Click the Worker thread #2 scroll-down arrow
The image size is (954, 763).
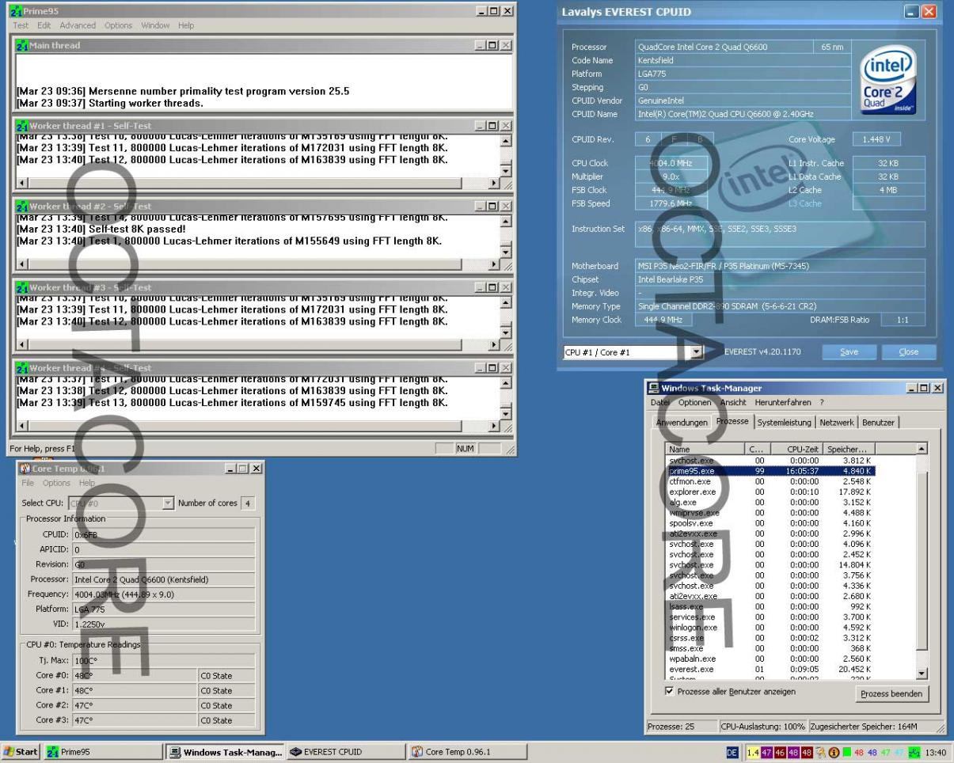(506, 252)
